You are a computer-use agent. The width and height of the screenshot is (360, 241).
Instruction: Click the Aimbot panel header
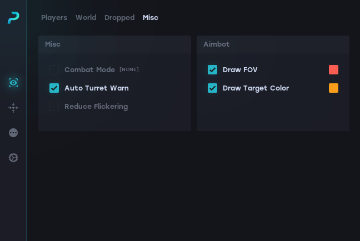coord(273,44)
